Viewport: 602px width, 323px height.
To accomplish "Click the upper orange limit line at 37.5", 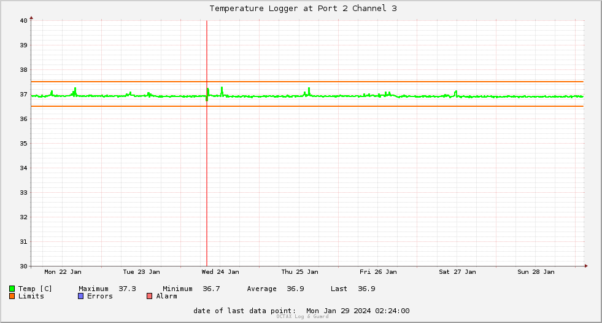I will [307, 82].
